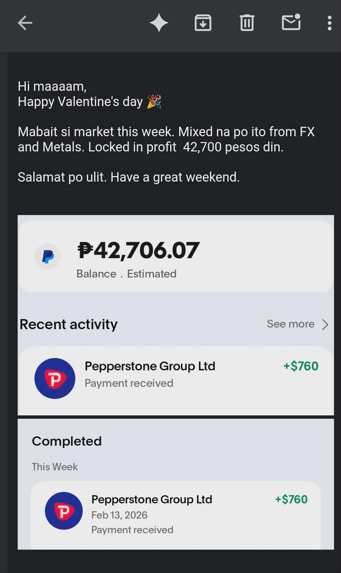This screenshot has height=573, width=341.
Task: Open the three-dot overflow menu
Action: [x=329, y=23]
